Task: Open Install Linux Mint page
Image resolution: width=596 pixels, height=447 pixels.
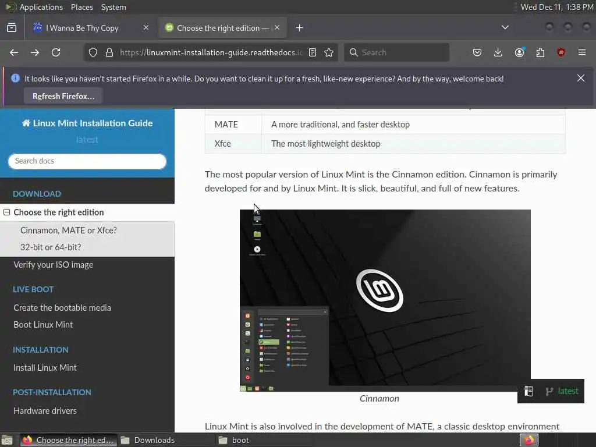Action: coord(45,368)
